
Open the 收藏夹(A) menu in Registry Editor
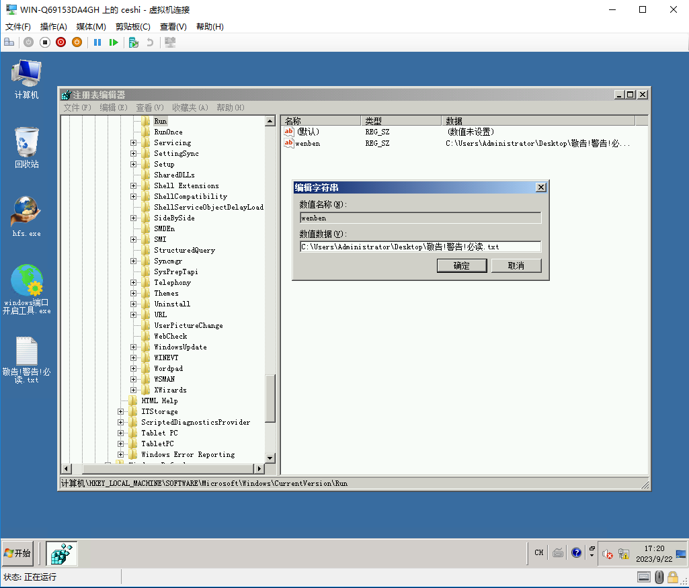190,108
